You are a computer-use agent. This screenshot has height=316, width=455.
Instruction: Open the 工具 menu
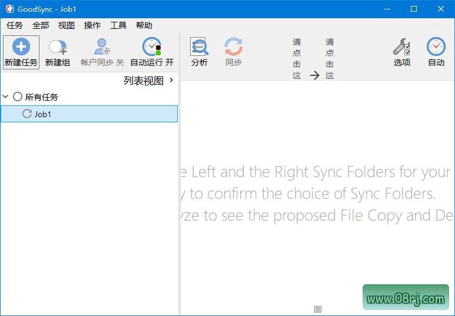[118, 25]
